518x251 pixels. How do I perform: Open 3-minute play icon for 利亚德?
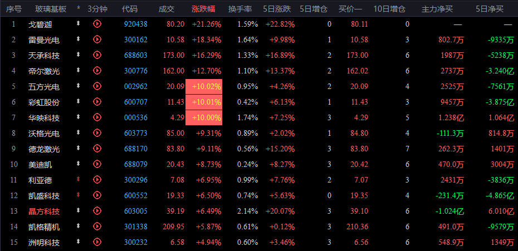[x=97, y=179]
